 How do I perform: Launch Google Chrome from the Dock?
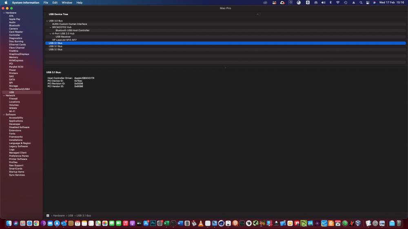[x=36, y=223]
